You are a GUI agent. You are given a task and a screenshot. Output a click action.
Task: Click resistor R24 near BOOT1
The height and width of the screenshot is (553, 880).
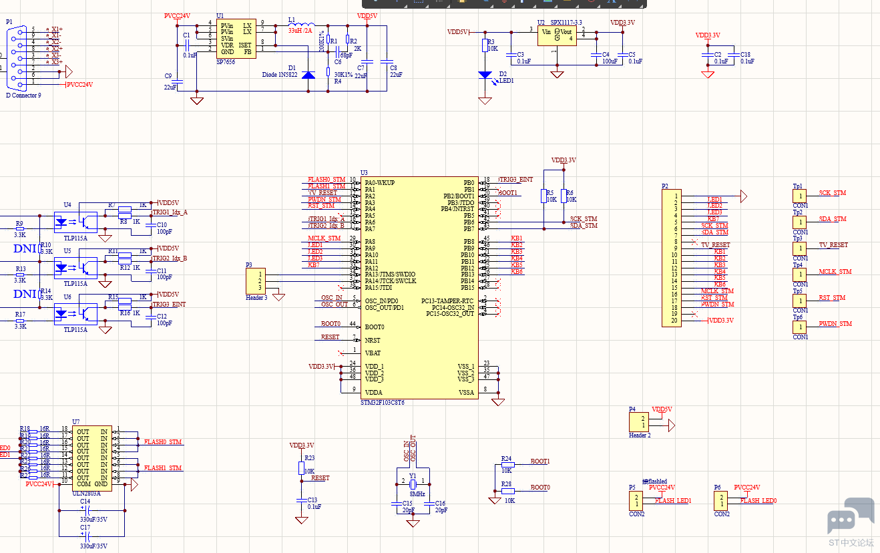coord(508,464)
